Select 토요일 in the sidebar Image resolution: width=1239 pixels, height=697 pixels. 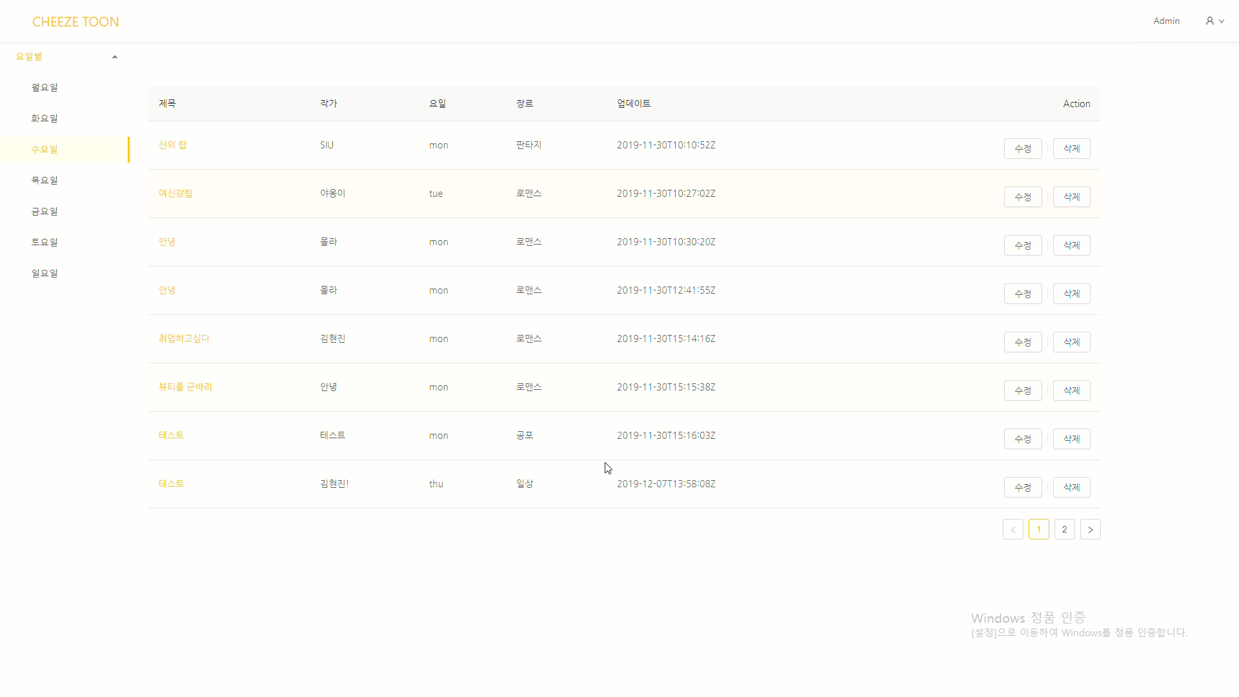click(x=45, y=242)
